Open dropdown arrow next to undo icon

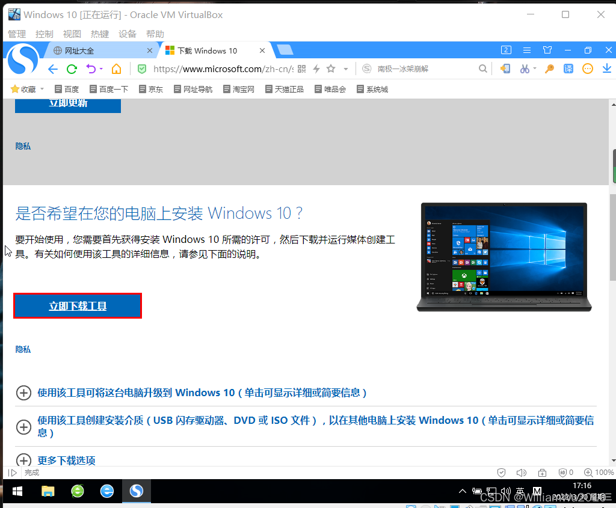pos(101,69)
